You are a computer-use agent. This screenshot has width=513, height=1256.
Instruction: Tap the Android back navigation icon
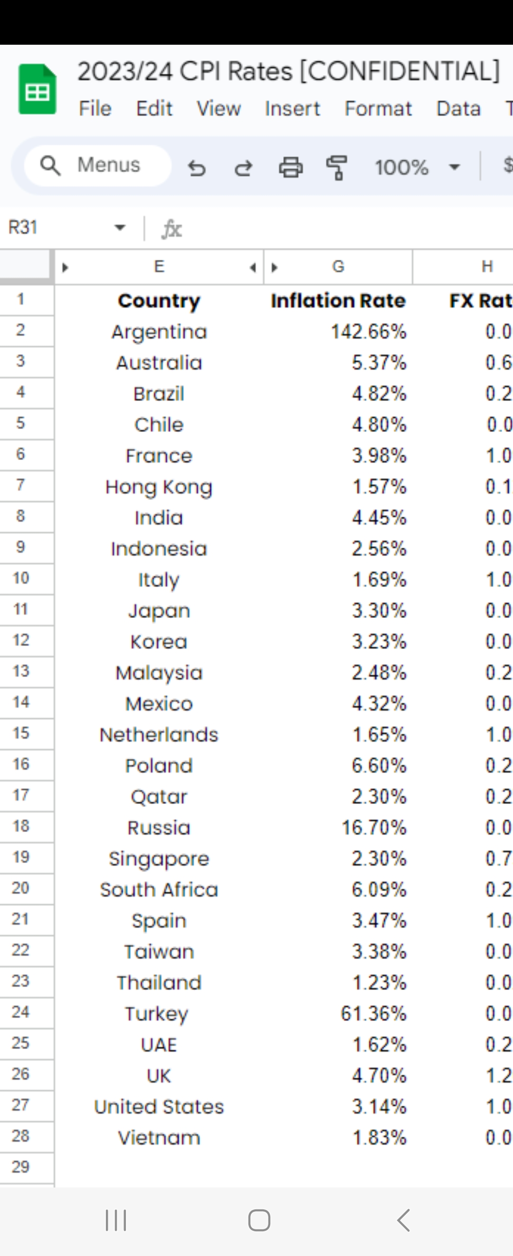coord(403,1220)
